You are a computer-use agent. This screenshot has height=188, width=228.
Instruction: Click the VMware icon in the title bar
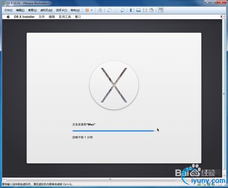4,3
